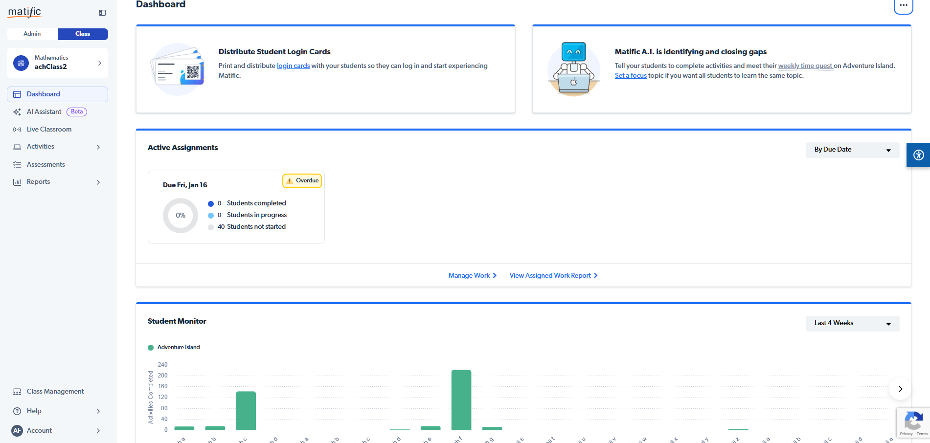Switch to Class view
Screen dimensions: 930x443
click(x=83, y=34)
